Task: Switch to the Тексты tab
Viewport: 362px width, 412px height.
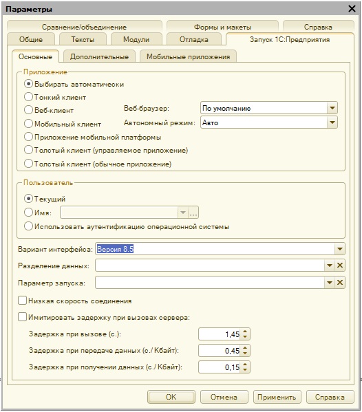Action: pos(83,39)
